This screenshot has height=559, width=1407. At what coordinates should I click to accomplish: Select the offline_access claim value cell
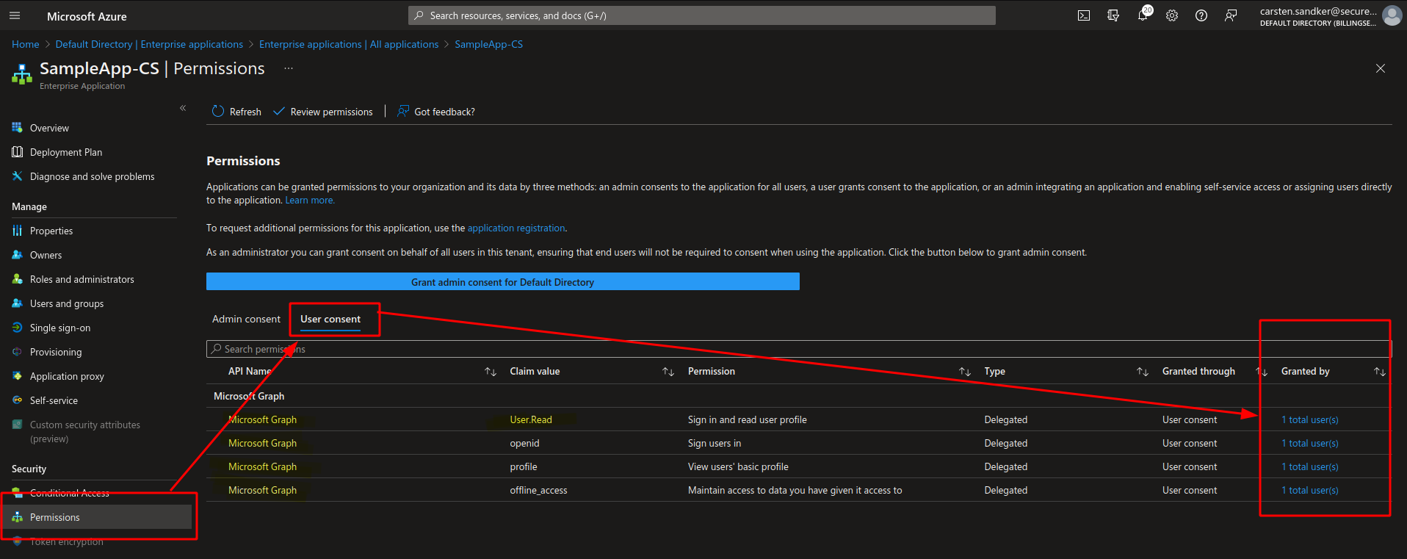click(x=538, y=490)
